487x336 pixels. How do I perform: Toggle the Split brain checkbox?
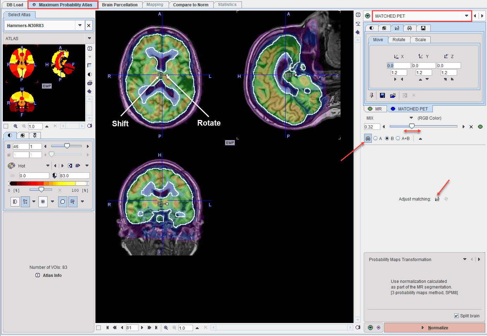[x=457, y=316]
